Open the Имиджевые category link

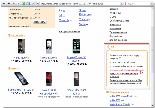pyautogui.click(x=115, y=13)
